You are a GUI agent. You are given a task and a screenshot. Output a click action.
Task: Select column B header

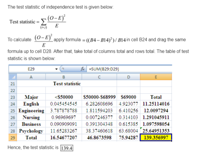[x=64, y=77]
